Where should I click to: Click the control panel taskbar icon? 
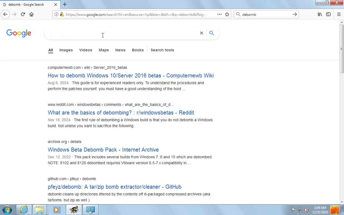pyautogui.click(x=90, y=210)
